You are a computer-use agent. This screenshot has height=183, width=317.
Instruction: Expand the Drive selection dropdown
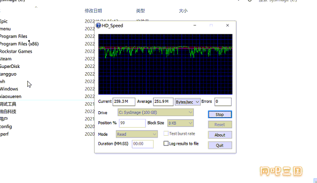(156, 112)
